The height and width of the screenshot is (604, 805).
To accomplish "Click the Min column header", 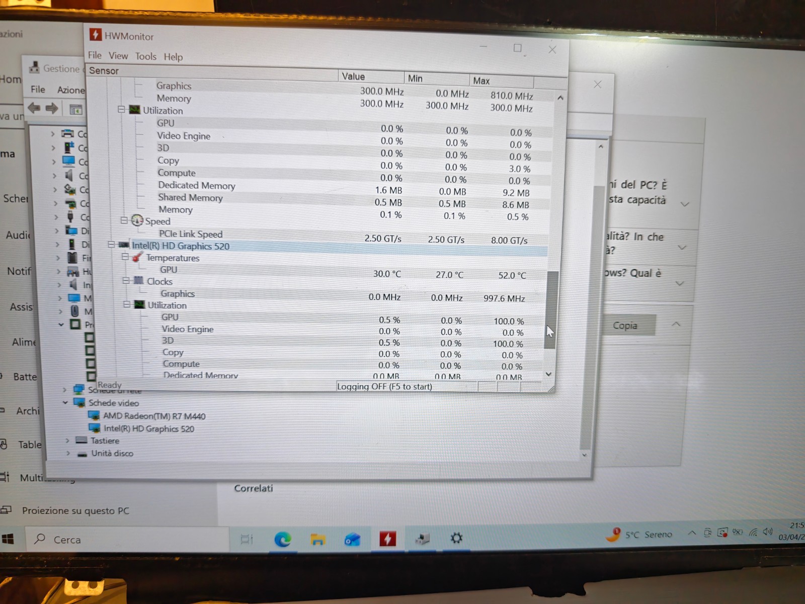I will pos(437,79).
